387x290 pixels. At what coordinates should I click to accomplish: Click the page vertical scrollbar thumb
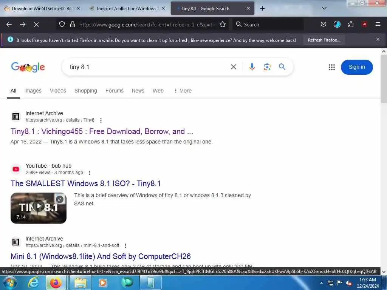pyautogui.click(x=384, y=79)
